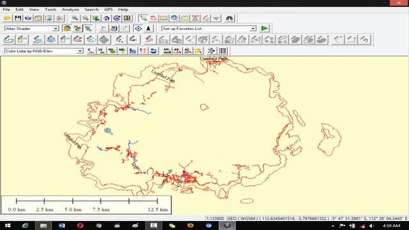Save the workspace using the floppy disk icon
Viewport: 409px width, 230px height.
pyautogui.click(x=18, y=18)
